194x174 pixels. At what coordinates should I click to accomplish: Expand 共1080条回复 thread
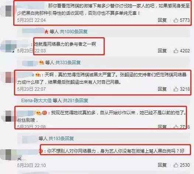pos(74,32)
